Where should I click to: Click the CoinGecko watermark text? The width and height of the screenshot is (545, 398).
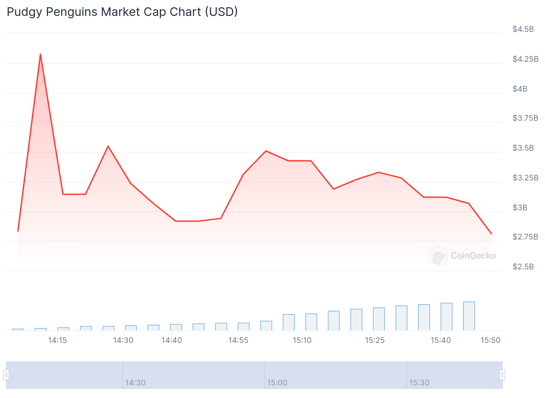[473, 256]
